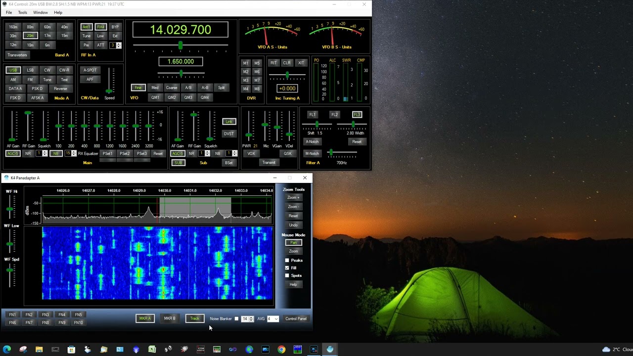This screenshot has height=356, width=633.
Task: Select the 30m band button
Action: [x=13, y=36]
